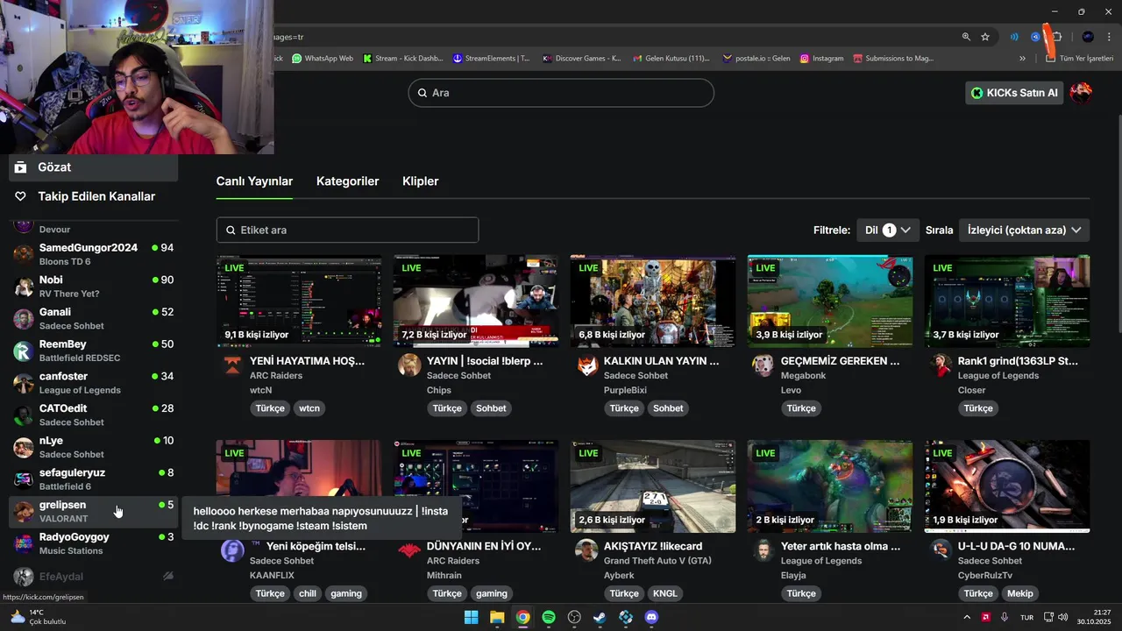Open Closer League of Legends stream thumbnail
This screenshot has width=1122, height=631.
pos(1007,301)
